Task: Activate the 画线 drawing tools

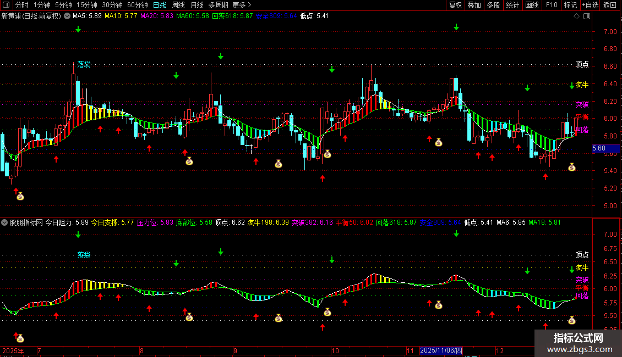Action: coord(532,5)
